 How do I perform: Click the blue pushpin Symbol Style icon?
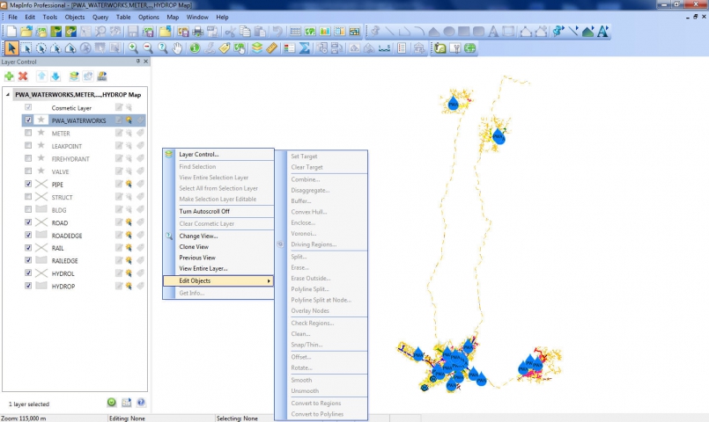coord(558,31)
